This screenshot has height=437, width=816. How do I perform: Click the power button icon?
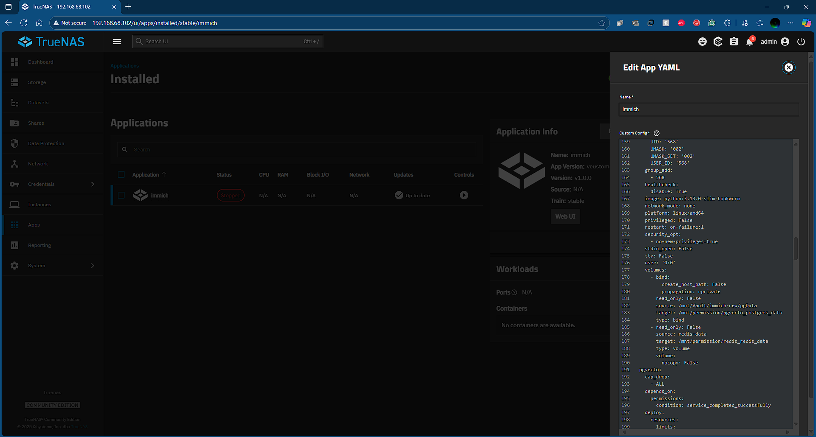pyautogui.click(x=801, y=42)
